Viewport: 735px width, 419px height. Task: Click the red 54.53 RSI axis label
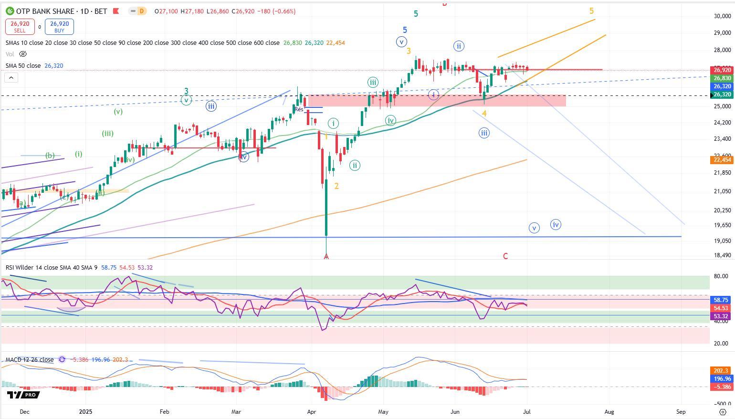(721, 308)
